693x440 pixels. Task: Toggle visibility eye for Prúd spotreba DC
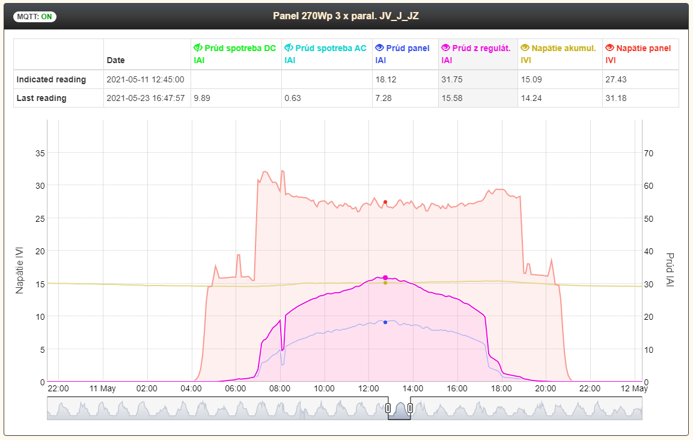click(198, 47)
